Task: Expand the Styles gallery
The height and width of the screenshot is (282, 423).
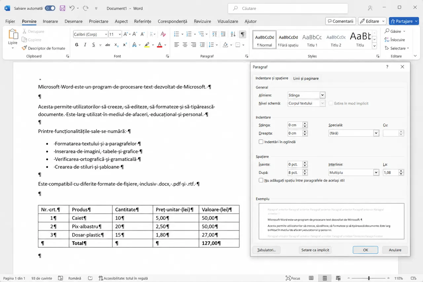Action: [x=374, y=46]
